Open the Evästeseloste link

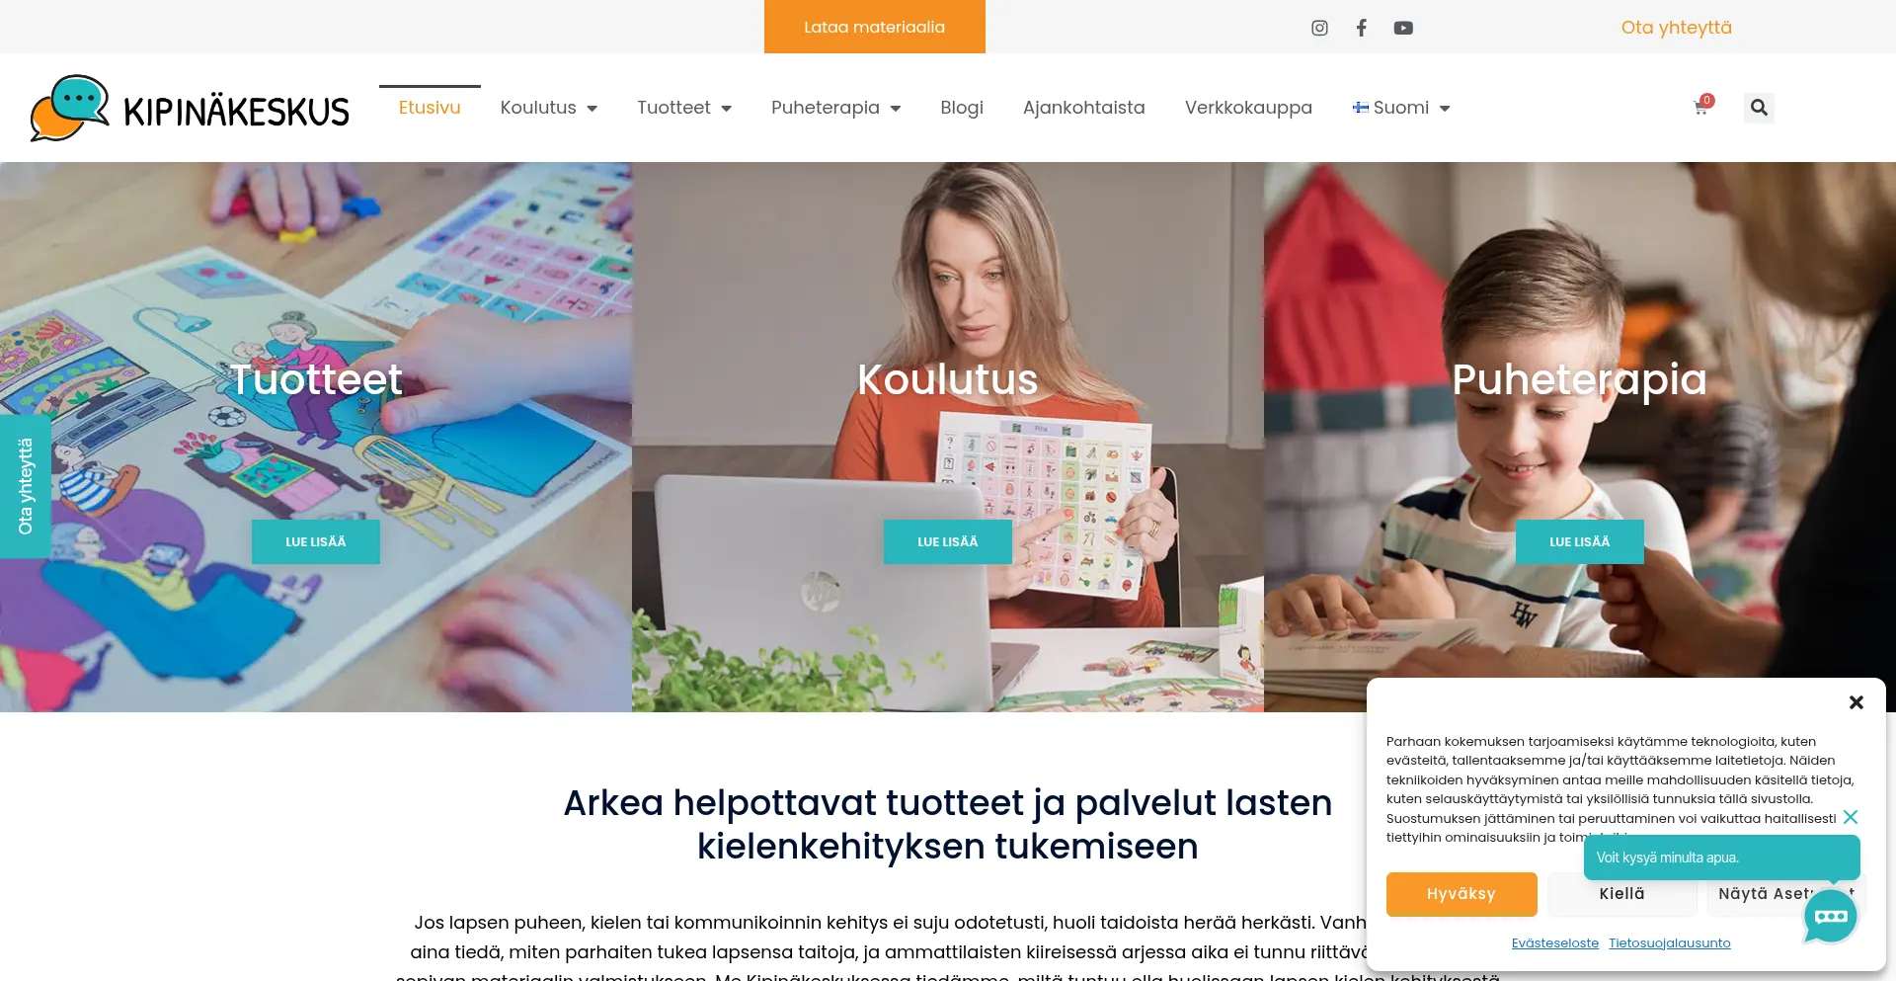click(1554, 943)
